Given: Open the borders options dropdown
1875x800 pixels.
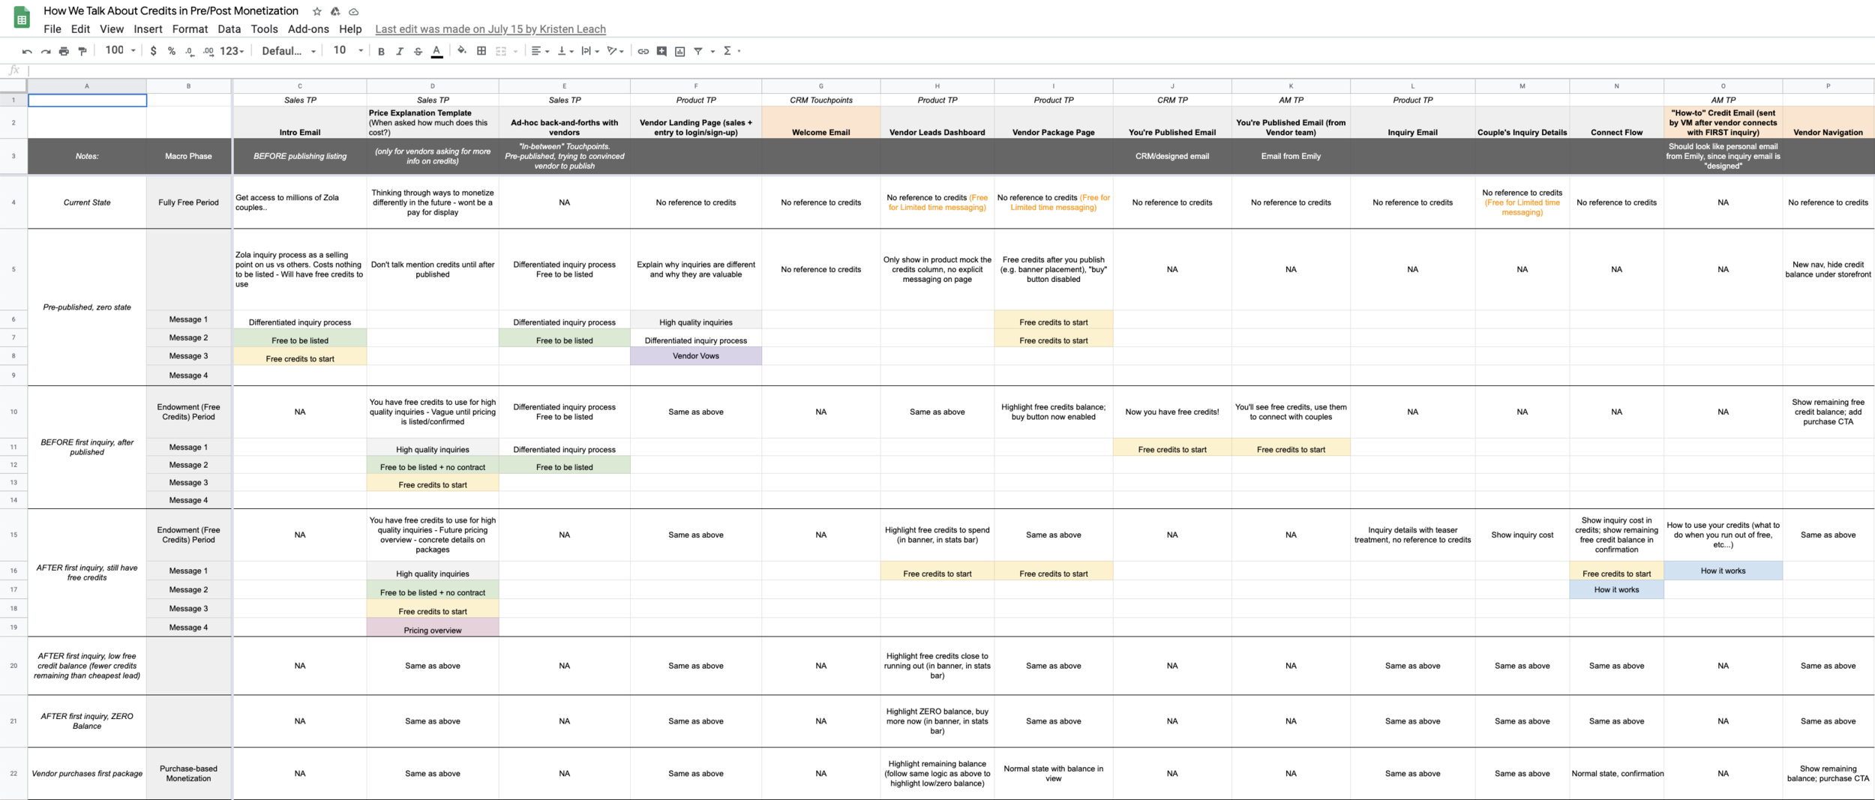Looking at the screenshot, I should [x=481, y=51].
